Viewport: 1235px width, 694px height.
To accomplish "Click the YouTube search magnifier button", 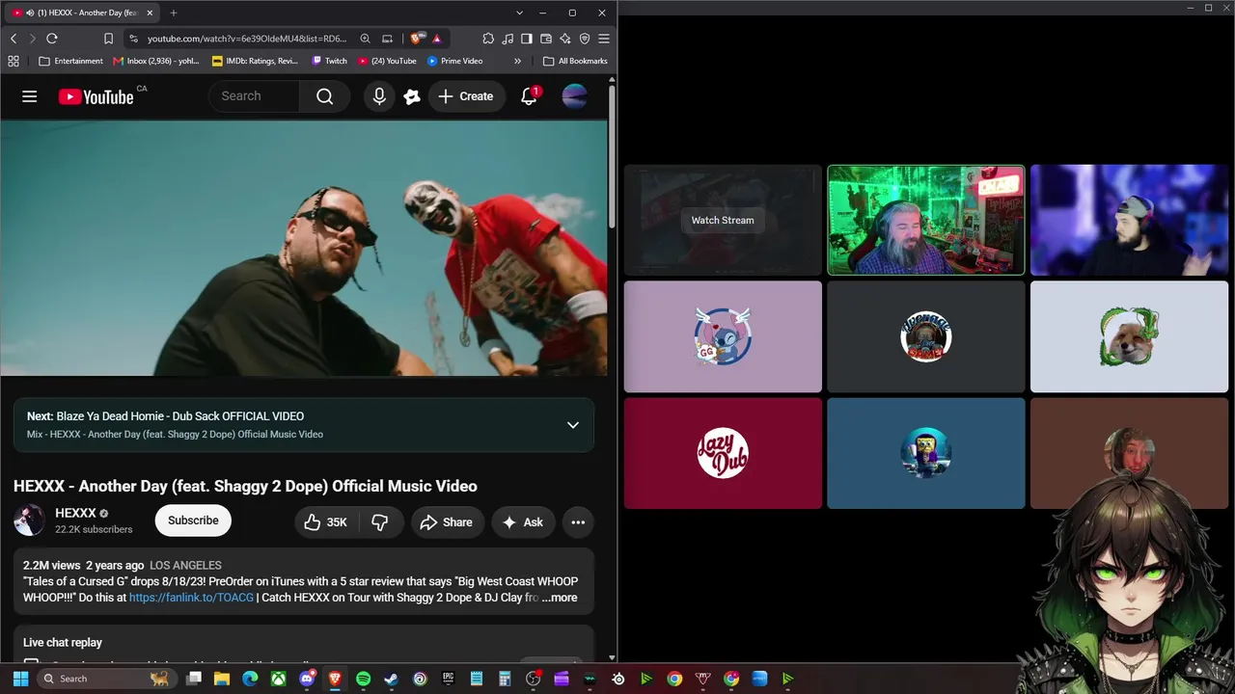I will tap(325, 96).
